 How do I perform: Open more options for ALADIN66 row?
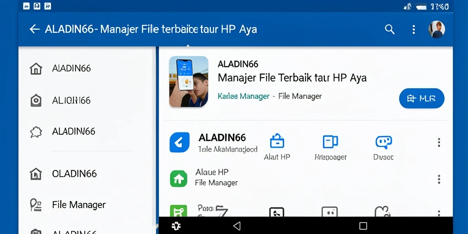(x=439, y=143)
